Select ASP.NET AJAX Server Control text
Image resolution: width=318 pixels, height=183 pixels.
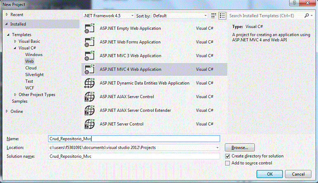[x=127, y=96]
